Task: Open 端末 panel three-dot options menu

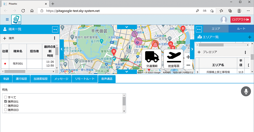Action: click(x=54, y=38)
